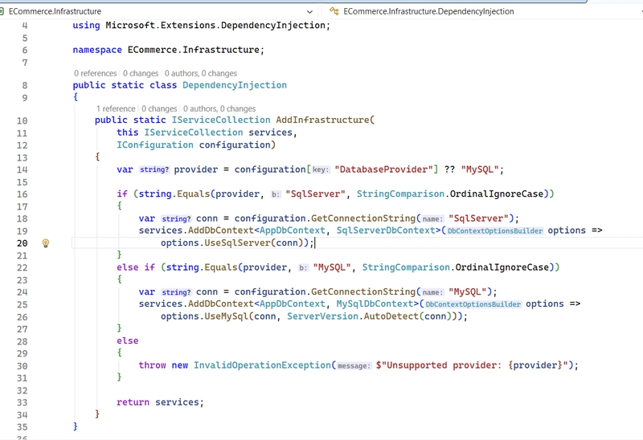This screenshot has width=643, height=440.
Task: Click '0 changes' CodeLens above the class declaration
Action: (141, 73)
